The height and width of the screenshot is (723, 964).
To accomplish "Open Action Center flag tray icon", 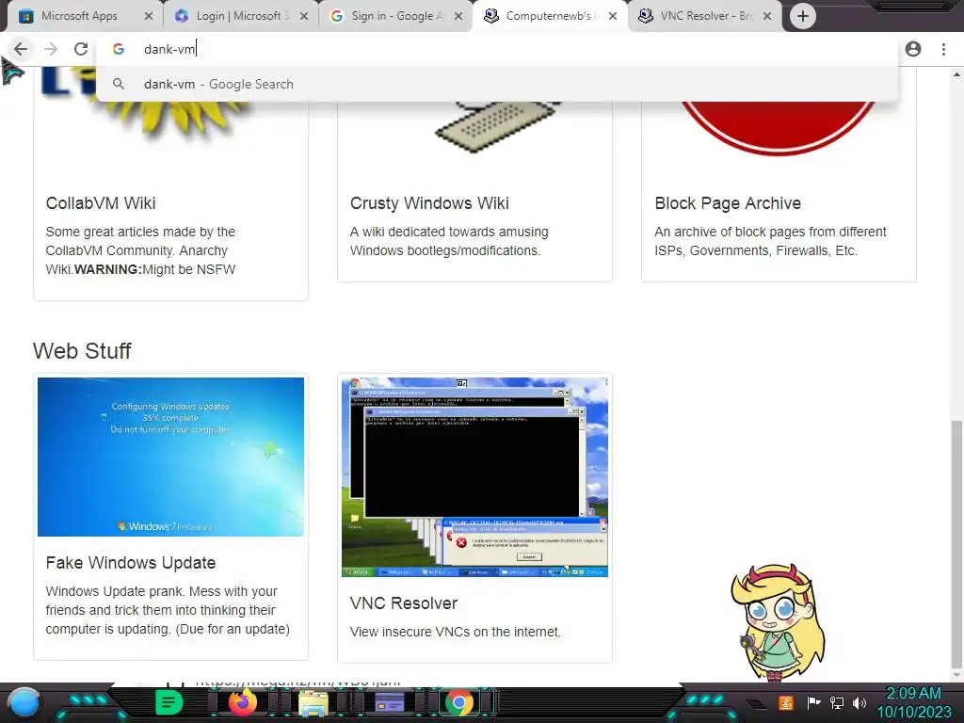I will point(813,702).
